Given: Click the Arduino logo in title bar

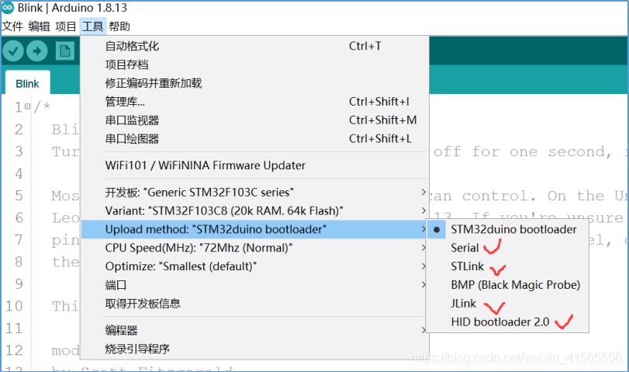Looking at the screenshot, I should tap(8, 7).
